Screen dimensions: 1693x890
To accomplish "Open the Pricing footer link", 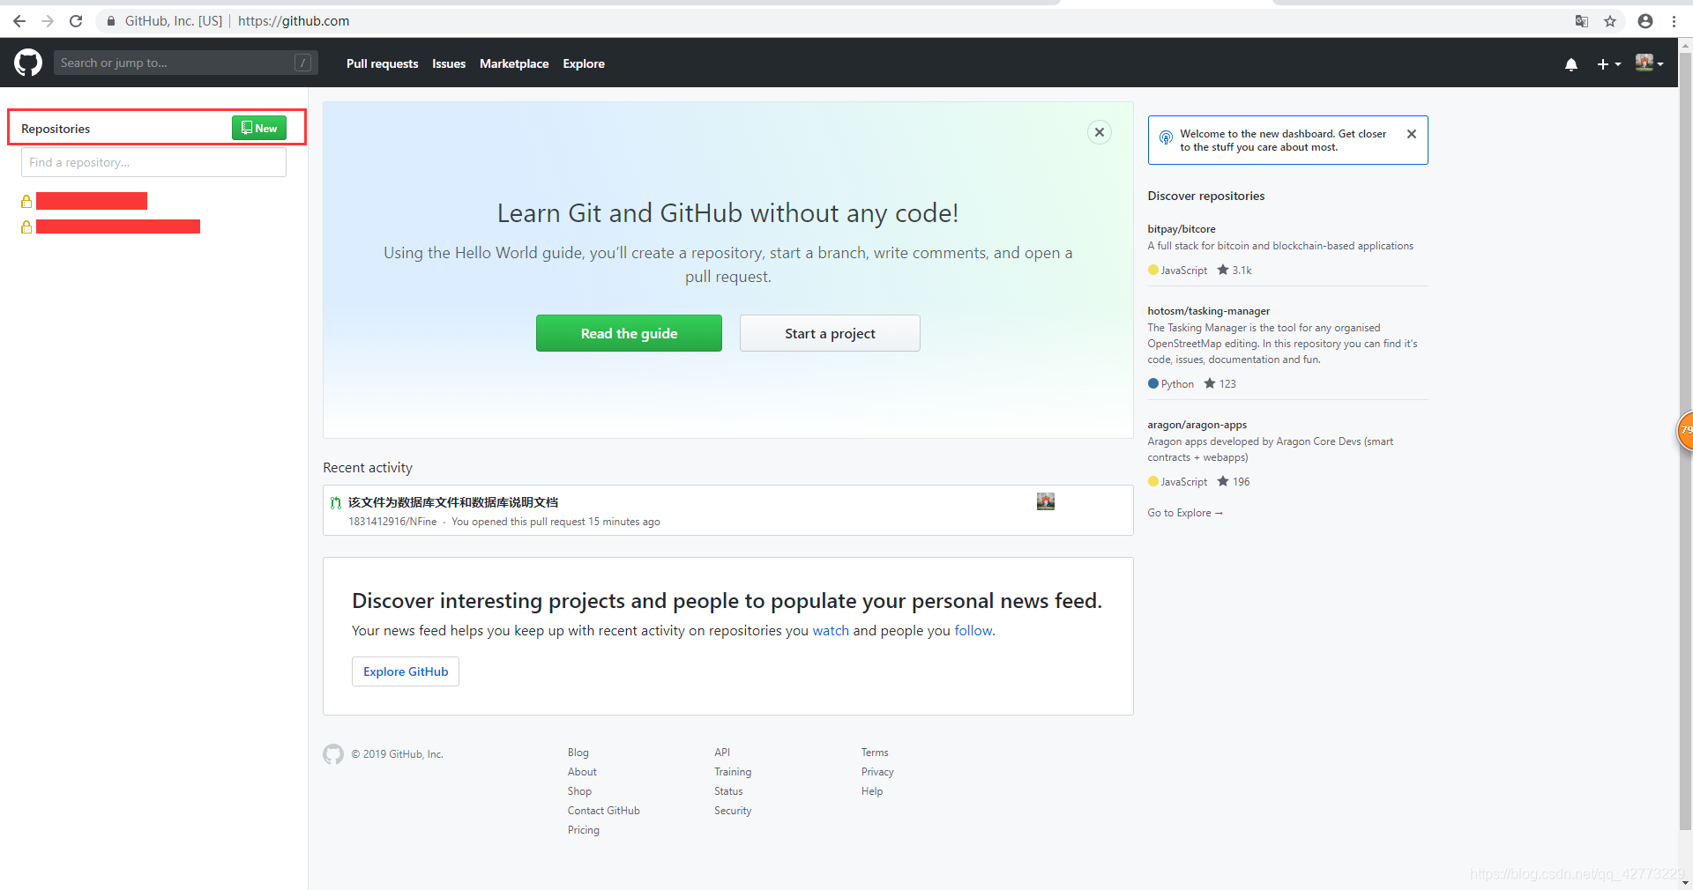I will (x=584, y=830).
